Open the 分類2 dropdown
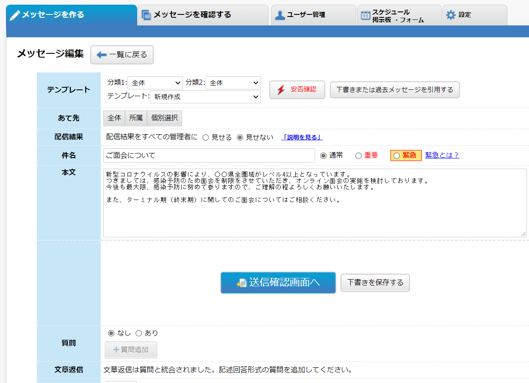This screenshot has height=383, width=529. (x=233, y=83)
